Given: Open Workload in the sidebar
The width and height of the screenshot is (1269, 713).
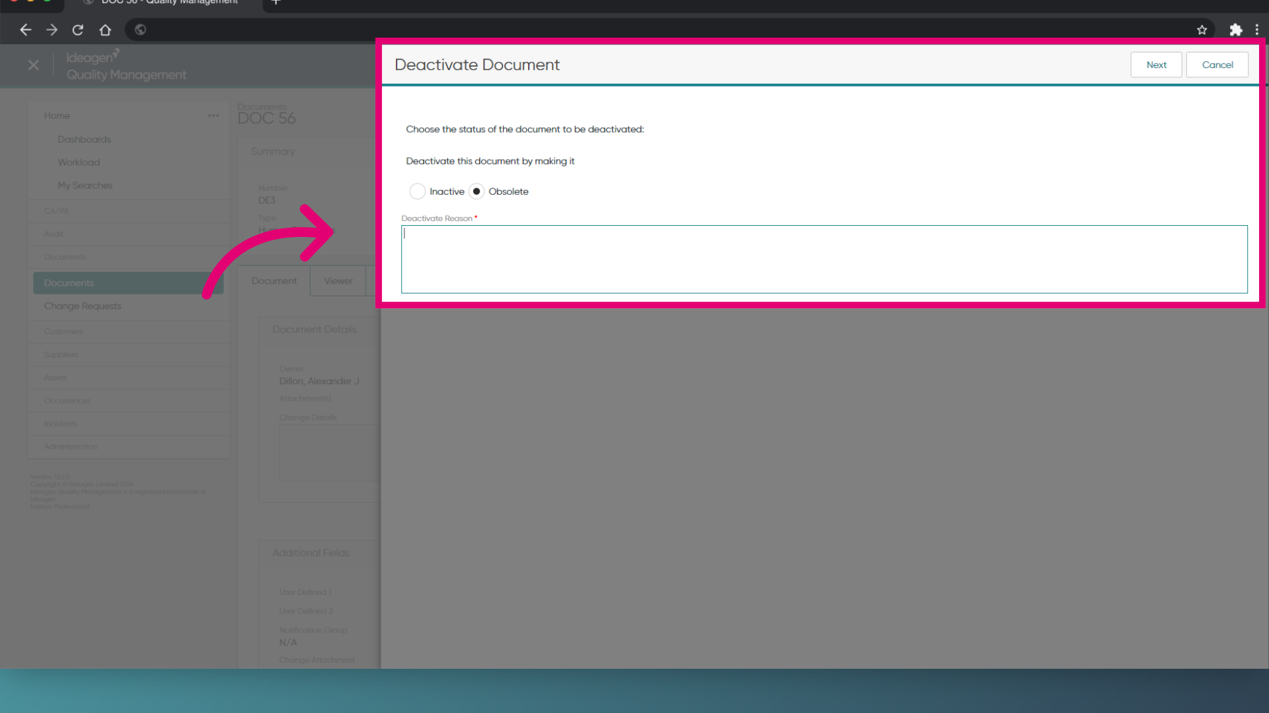Looking at the screenshot, I should tap(79, 162).
